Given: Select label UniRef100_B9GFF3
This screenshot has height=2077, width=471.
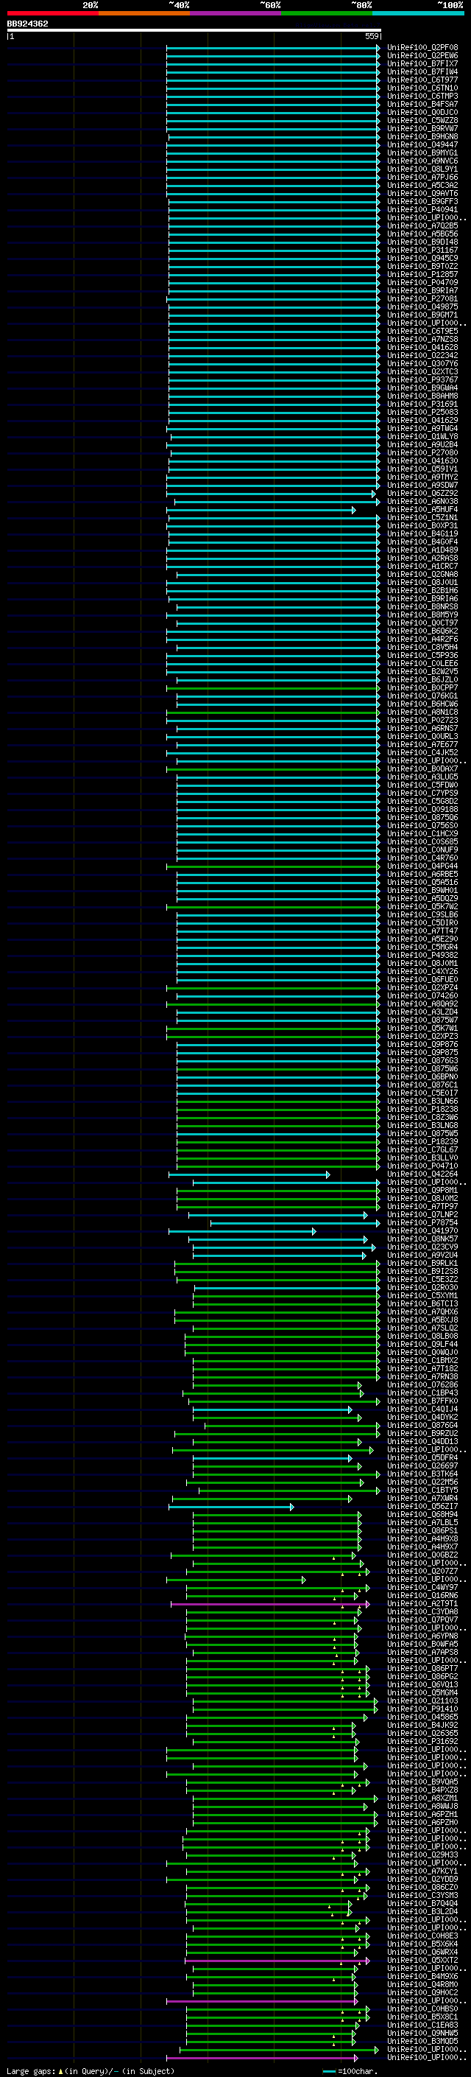Looking at the screenshot, I should pyautogui.click(x=422, y=202).
